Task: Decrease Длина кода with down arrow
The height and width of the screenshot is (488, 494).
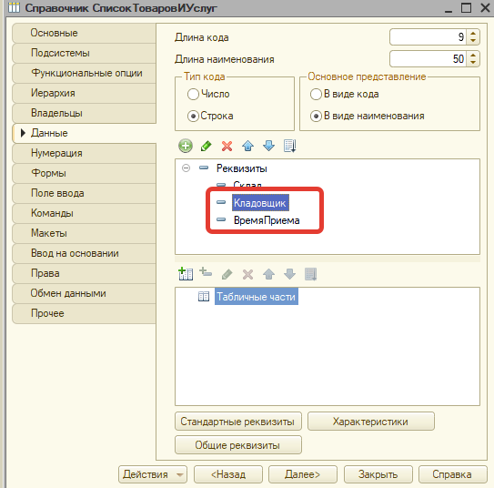Action: 473,40
